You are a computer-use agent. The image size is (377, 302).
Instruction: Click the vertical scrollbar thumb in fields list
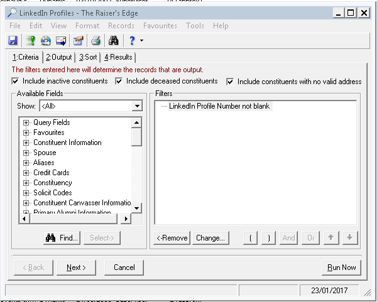click(136, 137)
